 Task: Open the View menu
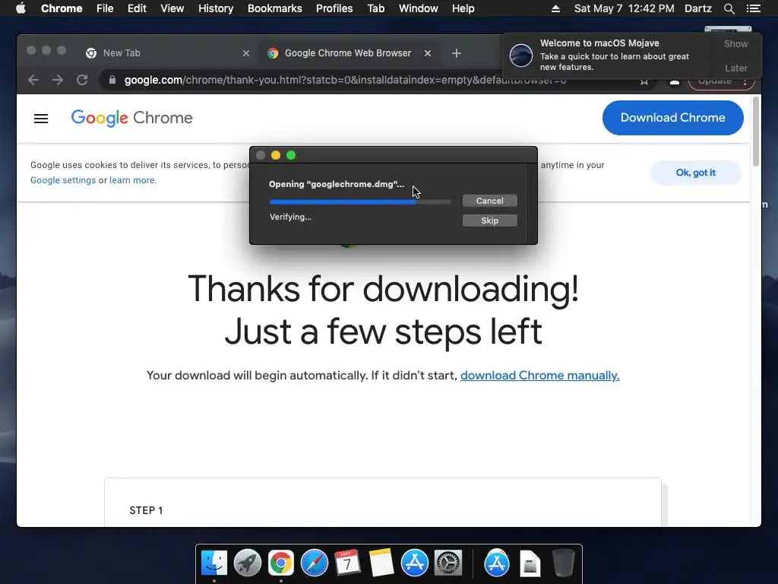[x=172, y=8]
